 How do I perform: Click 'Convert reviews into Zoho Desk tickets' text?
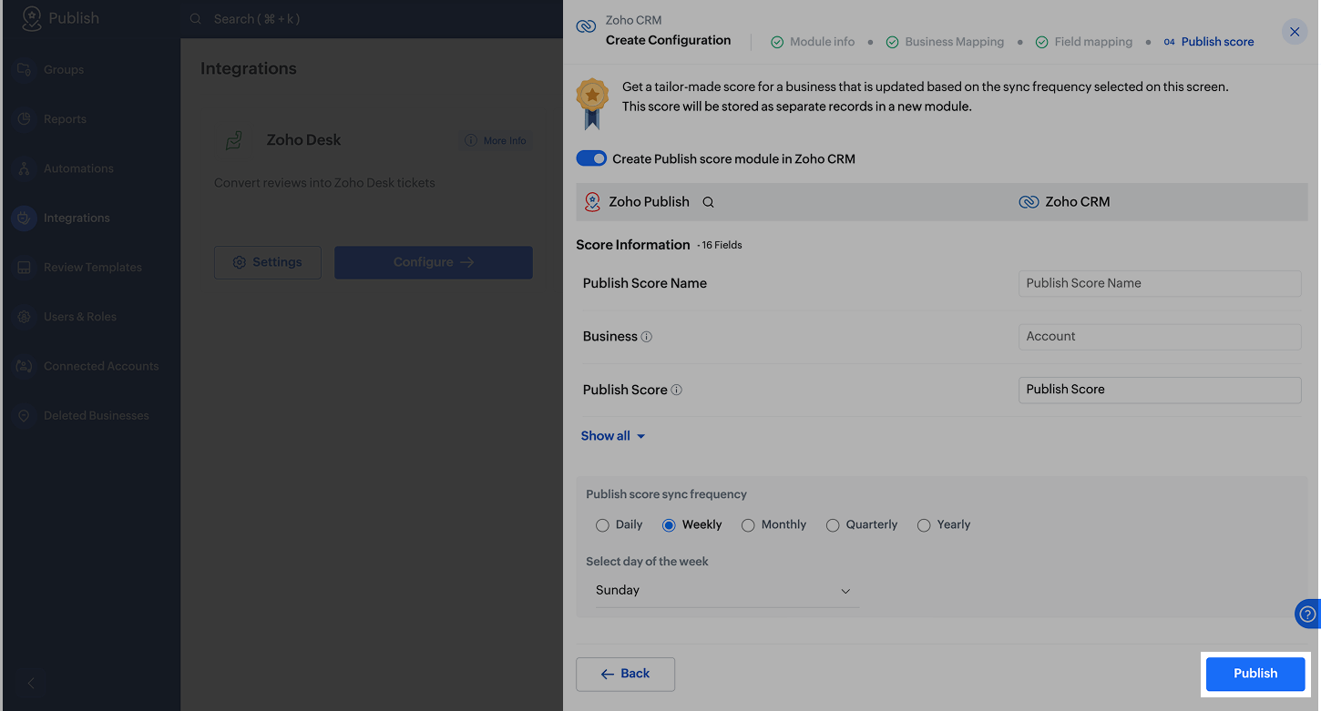click(324, 183)
